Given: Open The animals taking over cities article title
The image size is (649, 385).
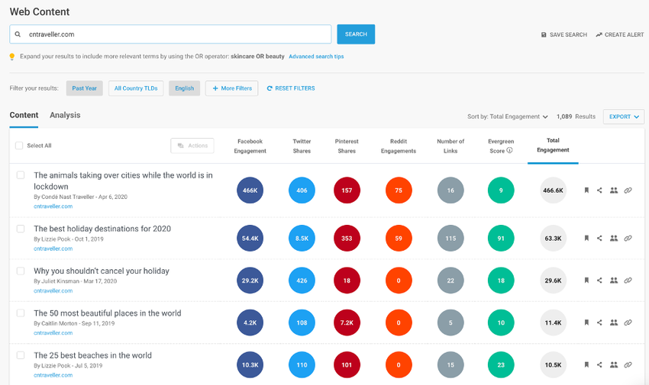Looking at the screenshot, I should click(x=124, y=181).
